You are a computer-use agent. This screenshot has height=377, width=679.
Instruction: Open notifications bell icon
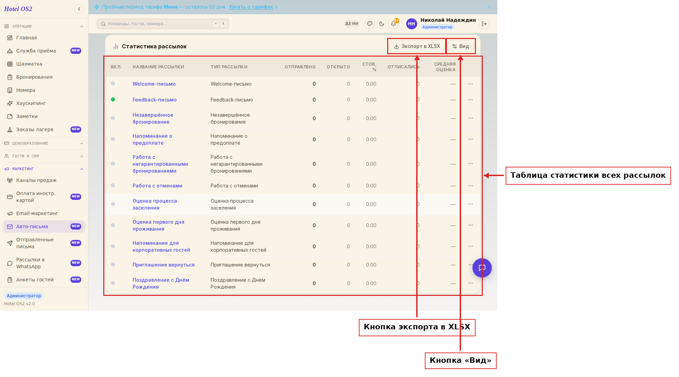tap(393, 24)
